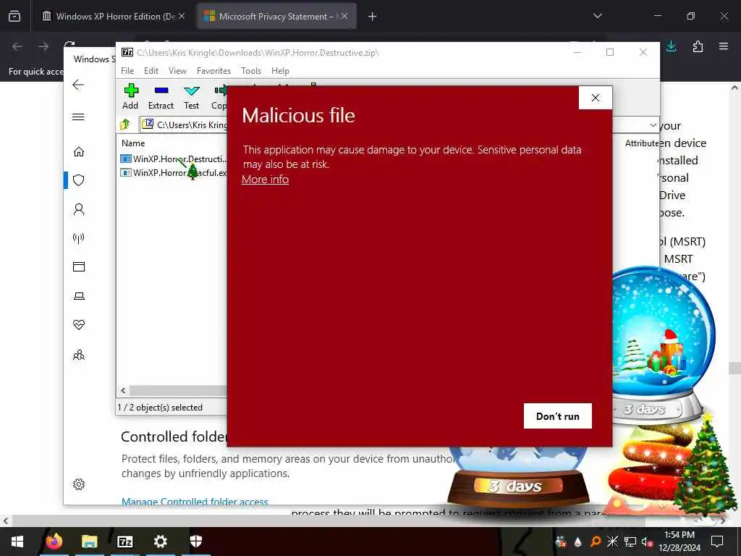Click Add button in 7-Zip toolbar
Viewport: 741px width, 556px height.
tap(130, 96)
